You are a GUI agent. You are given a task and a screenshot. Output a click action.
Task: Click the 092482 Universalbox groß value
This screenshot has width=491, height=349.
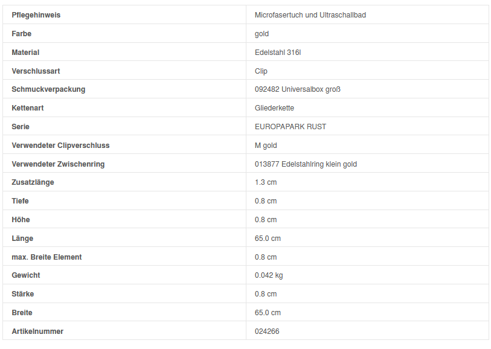298,89
